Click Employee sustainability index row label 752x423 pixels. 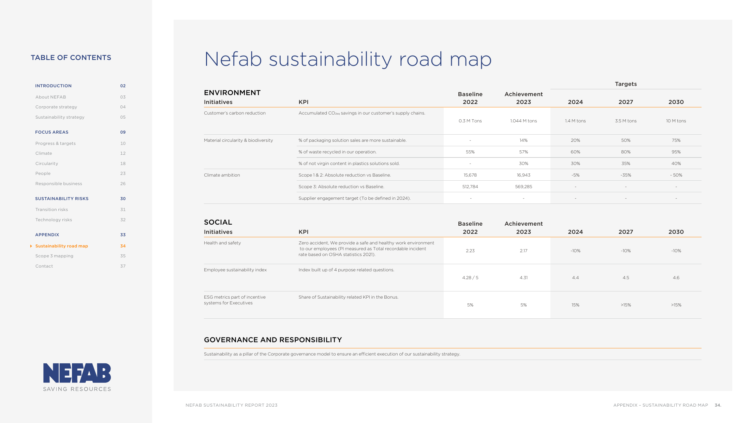coord(235,270)
